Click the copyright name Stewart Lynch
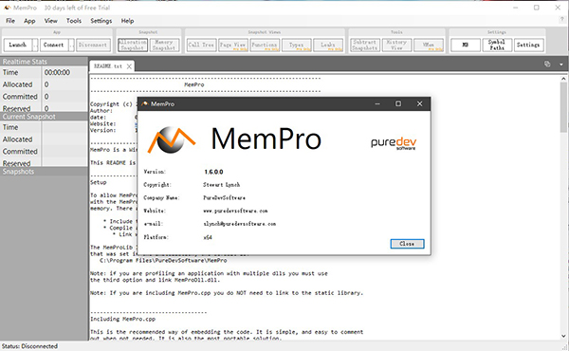 (221, 185)
